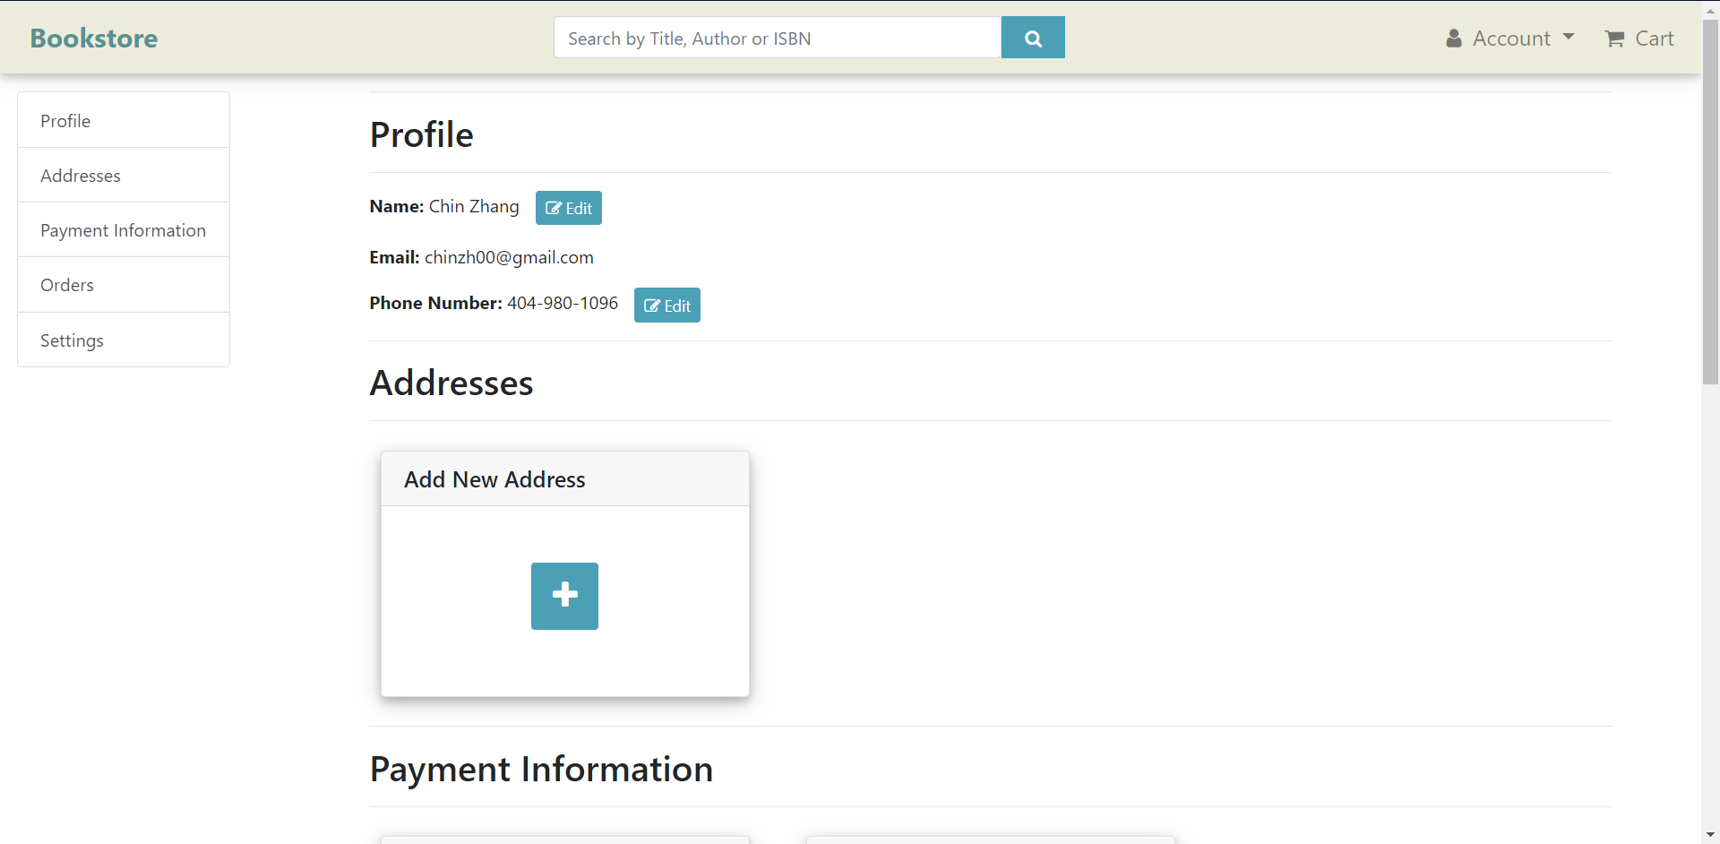The height and width of the screenshot is (844, 1720).
Task: Open the Cart link text
Action: [1654, 39]
